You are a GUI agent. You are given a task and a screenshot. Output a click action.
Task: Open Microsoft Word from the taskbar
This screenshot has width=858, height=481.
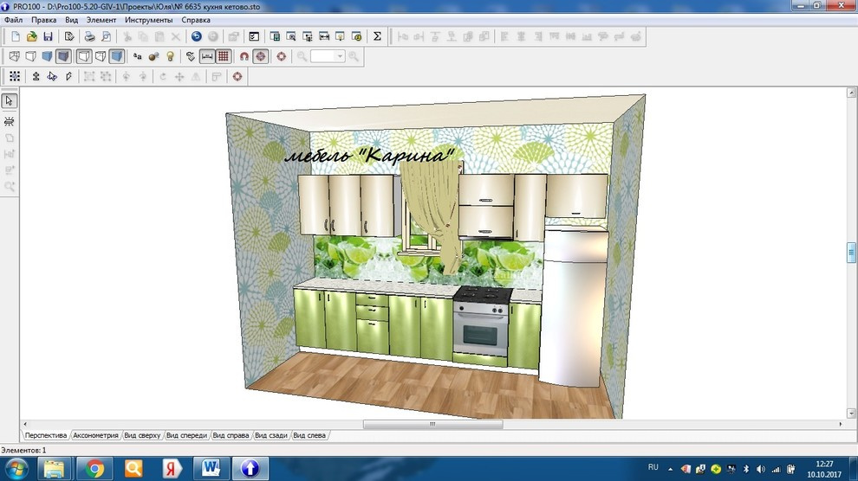[x=210, y=468]
